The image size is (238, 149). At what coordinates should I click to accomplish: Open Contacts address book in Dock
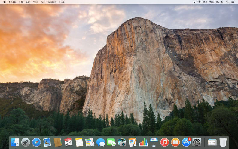[x=58, y=142]
